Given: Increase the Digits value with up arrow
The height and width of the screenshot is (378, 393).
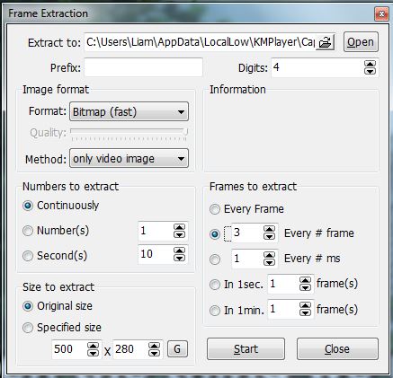Looking at the screenshot, I should pyautogui.click(x=370, y=64).
